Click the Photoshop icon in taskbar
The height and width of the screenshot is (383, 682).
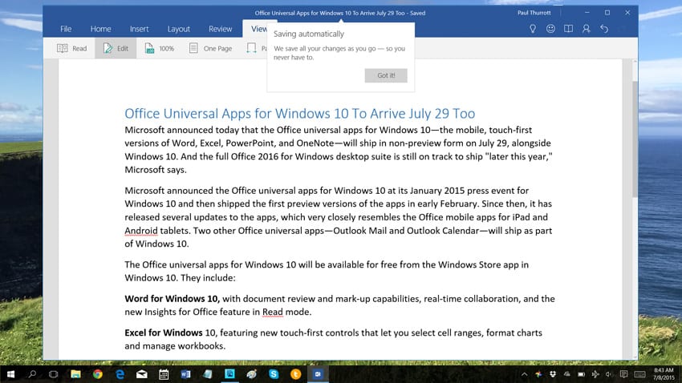click(229, 374)
